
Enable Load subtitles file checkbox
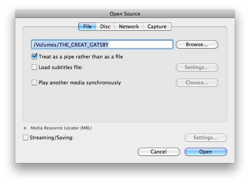pos(35,68)
